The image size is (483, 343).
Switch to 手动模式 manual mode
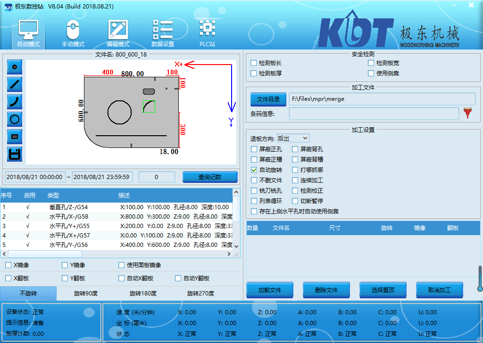[73, 33]
